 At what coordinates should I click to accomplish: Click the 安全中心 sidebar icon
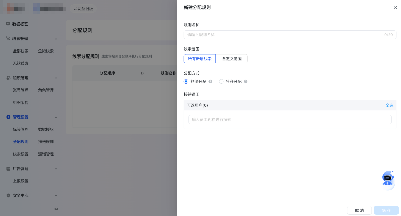tap(8, 195)
